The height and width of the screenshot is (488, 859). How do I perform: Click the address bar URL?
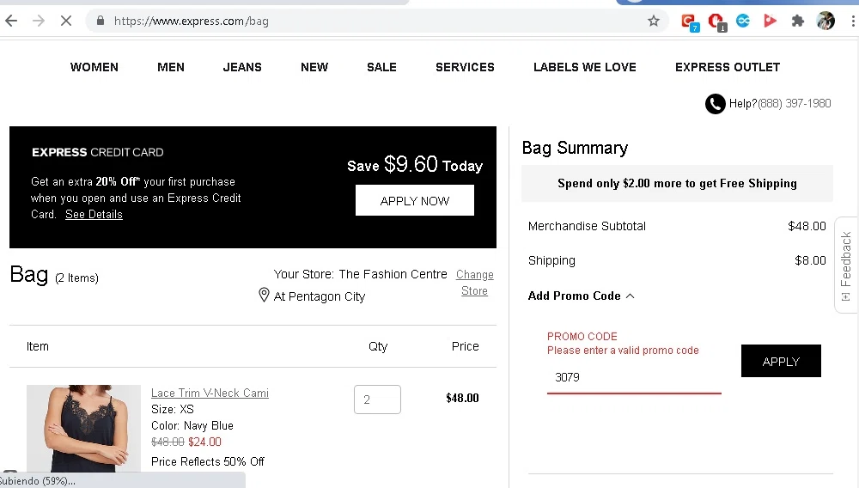192,21
